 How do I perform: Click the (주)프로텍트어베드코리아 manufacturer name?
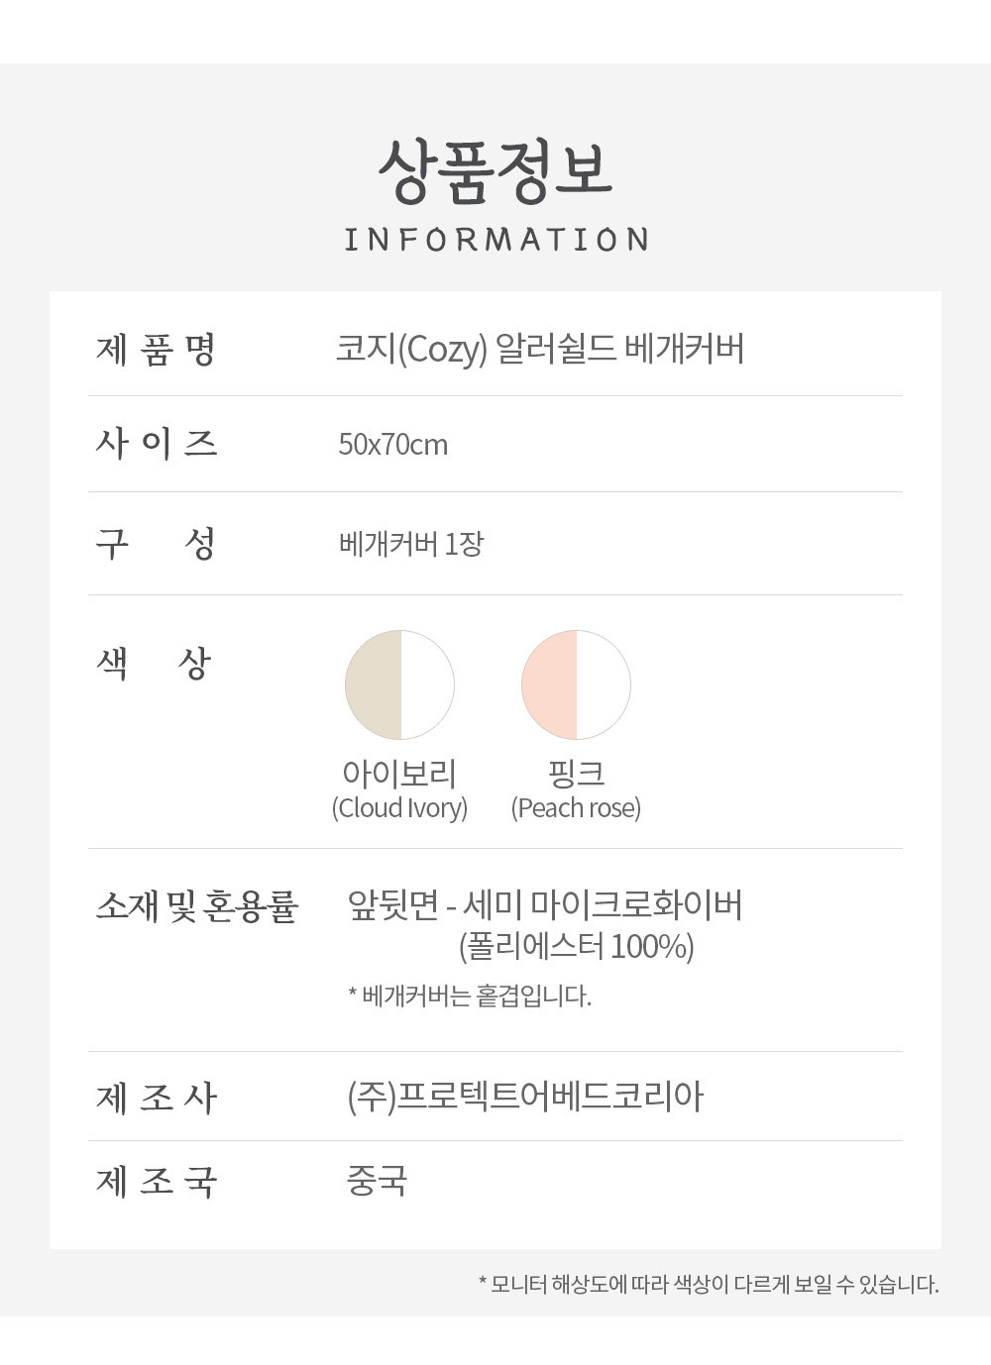[x=525, y=1097]
